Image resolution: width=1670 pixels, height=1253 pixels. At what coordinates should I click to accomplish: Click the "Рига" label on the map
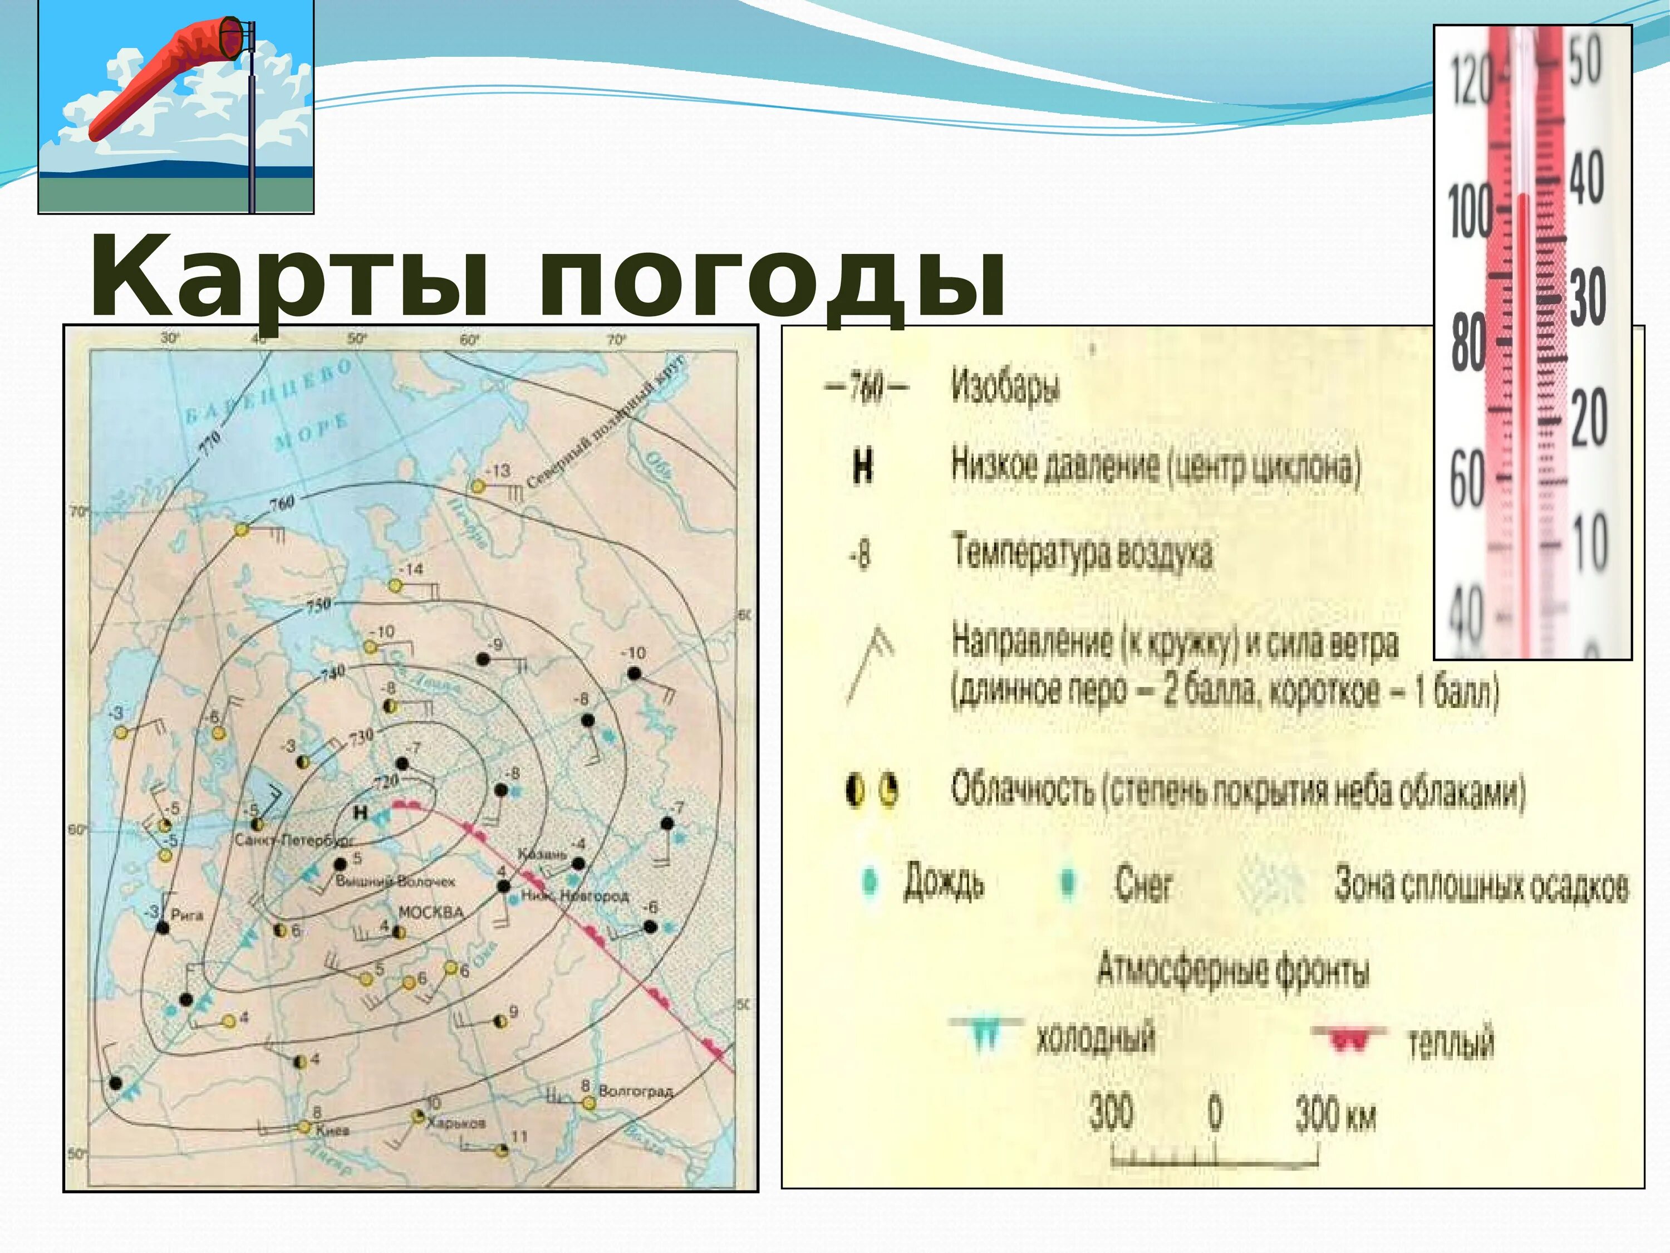click(187, 914)
